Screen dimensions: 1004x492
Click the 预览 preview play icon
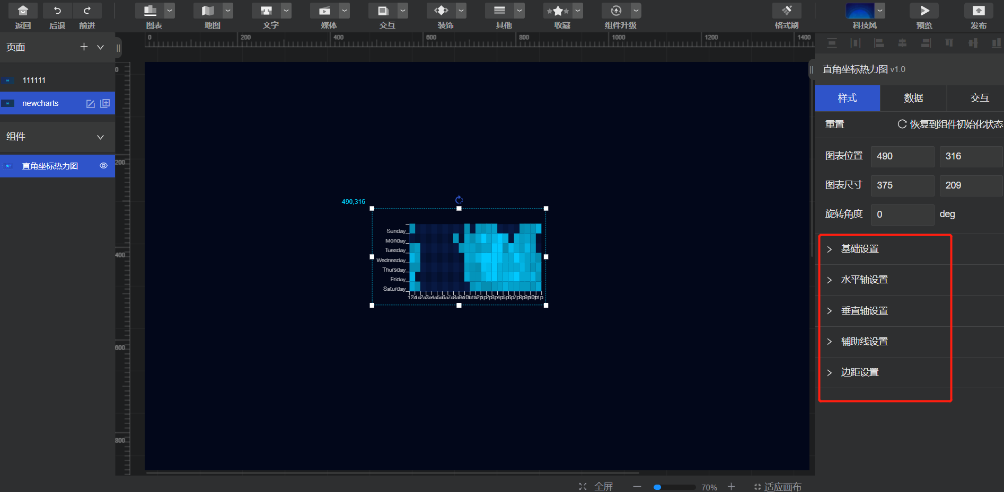(924, 11)
